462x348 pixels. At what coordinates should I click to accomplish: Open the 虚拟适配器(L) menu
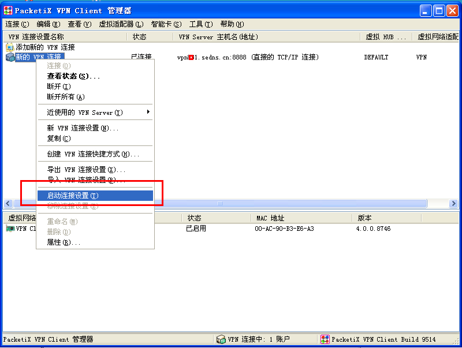(121, 24)
